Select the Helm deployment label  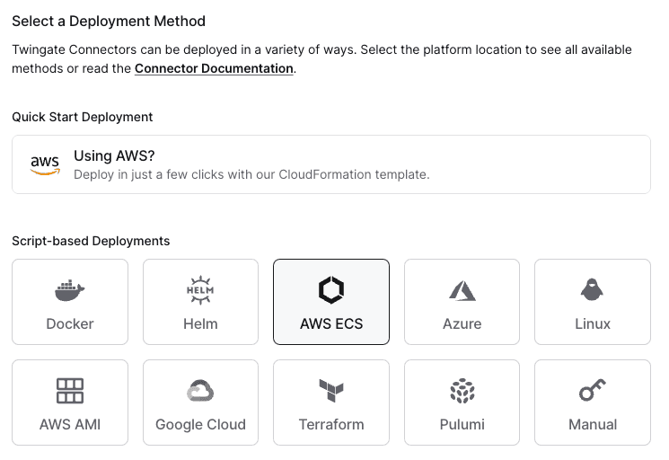(200, 323)
